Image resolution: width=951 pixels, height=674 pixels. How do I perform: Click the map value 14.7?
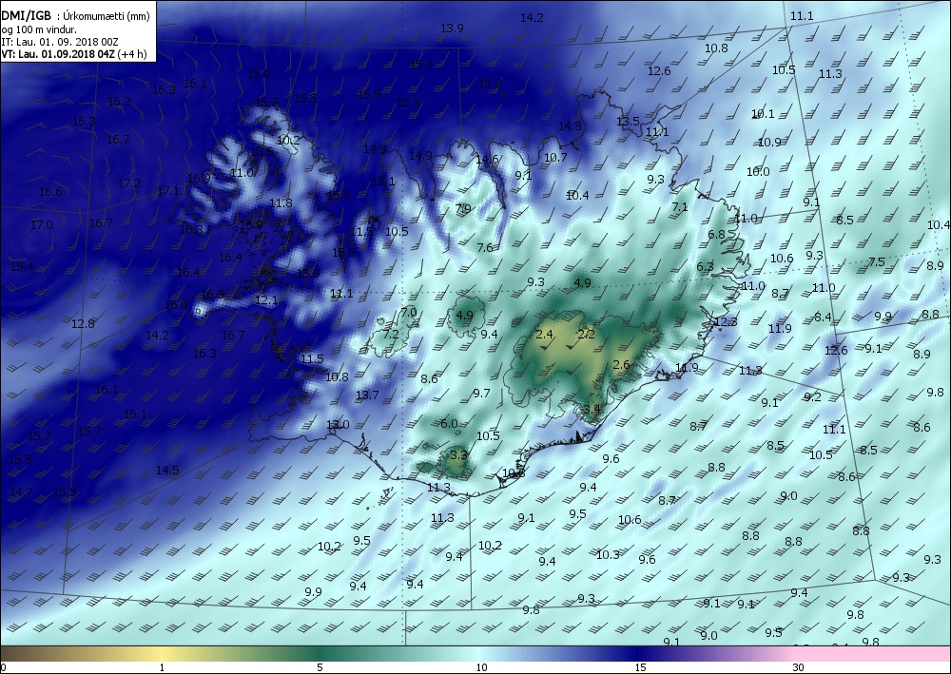pos(21,491)
